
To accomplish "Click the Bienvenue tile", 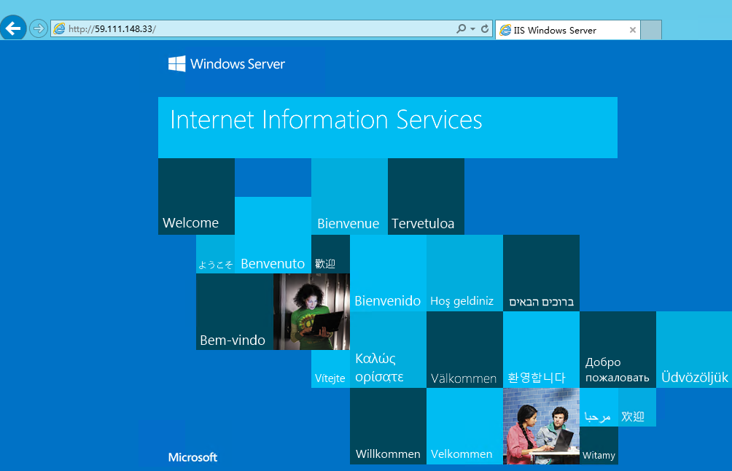I will [349, 196].
